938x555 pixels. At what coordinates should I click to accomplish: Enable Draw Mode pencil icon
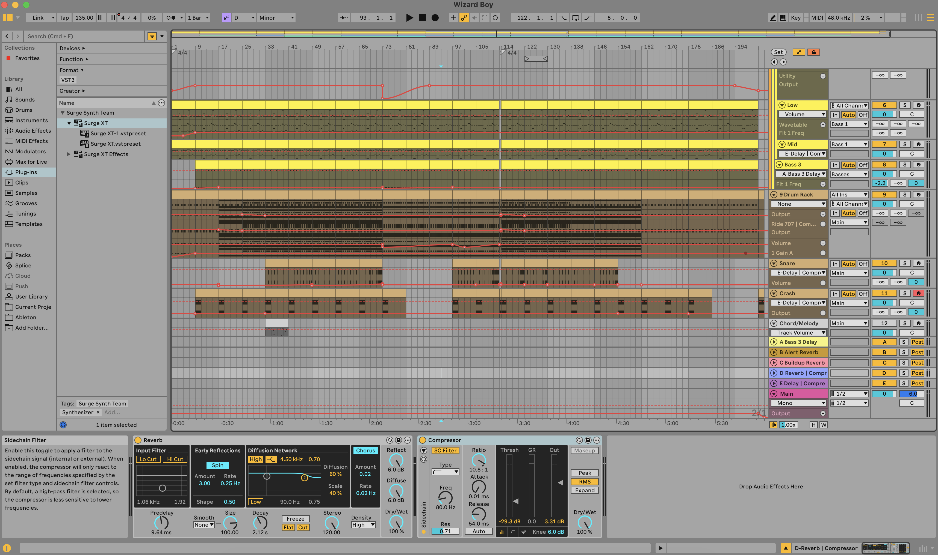click(x=772, y=17)
